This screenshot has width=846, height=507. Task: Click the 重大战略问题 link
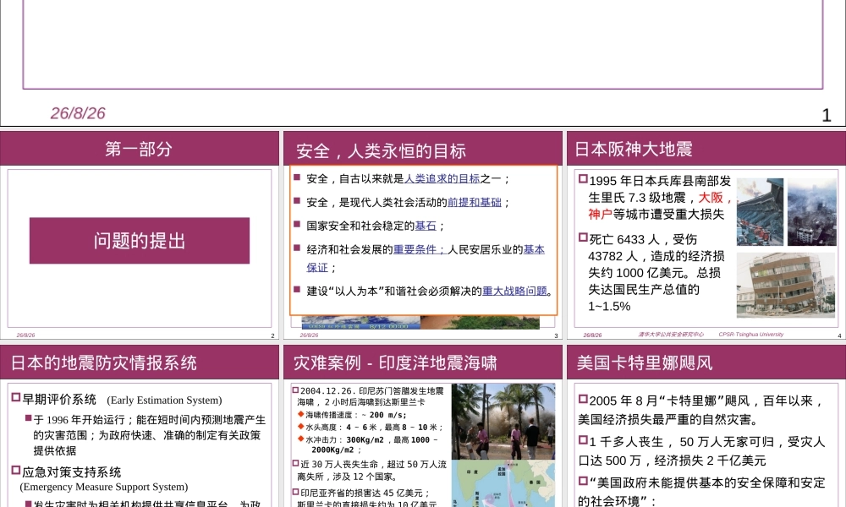(x=514, y=291)
